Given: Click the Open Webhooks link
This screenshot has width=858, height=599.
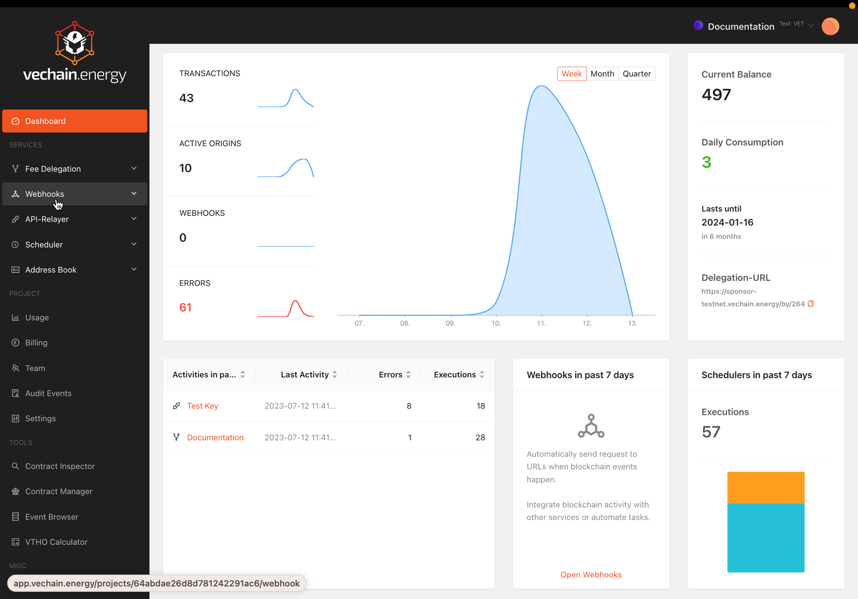Looking at the screenshot, I should [x=591, y=575].
